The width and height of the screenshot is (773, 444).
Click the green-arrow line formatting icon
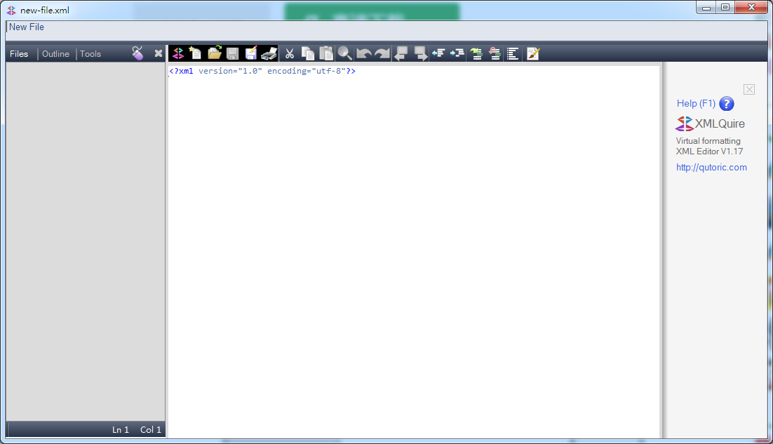(x=476, y=54)
